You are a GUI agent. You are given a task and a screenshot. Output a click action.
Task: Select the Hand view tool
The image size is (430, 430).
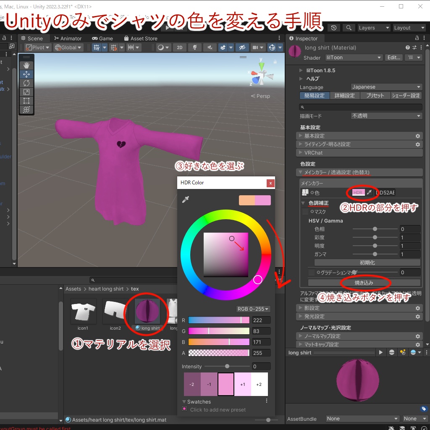(x=26, y=65)
